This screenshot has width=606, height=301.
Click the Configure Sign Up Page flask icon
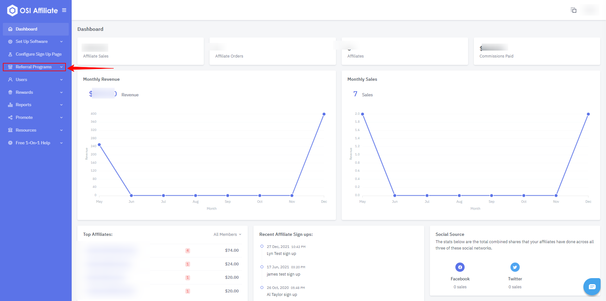[x=10, y=54]
